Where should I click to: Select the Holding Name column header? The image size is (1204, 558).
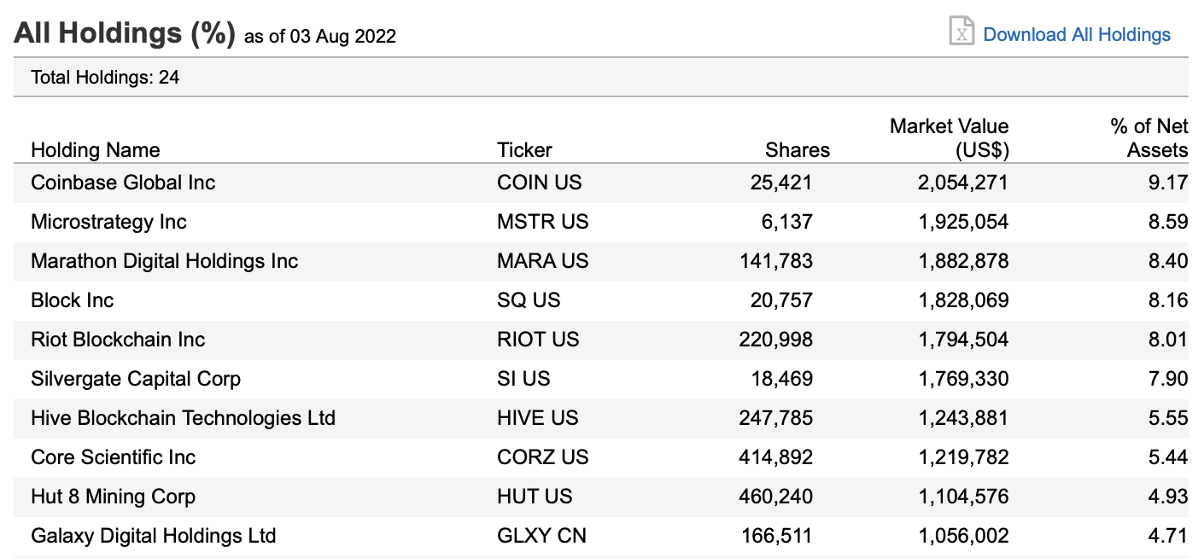[96, 150]
